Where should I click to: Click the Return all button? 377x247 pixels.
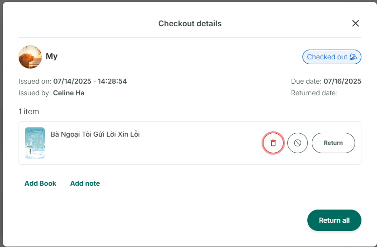click(334, 220)
